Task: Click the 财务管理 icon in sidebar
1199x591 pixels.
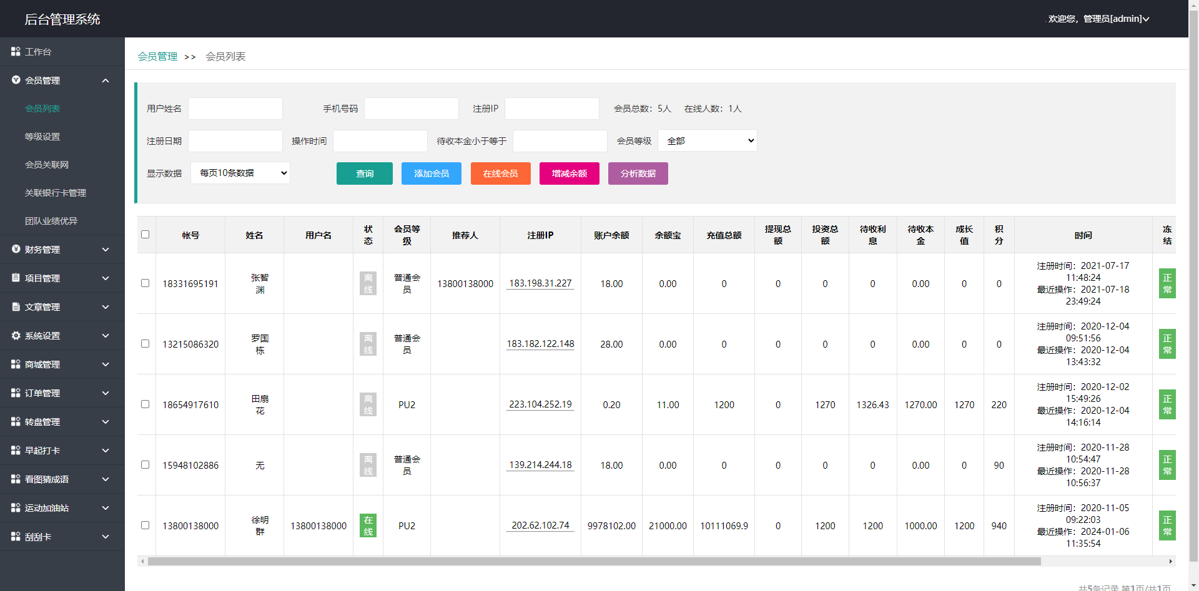Action: tap(16, 249)
